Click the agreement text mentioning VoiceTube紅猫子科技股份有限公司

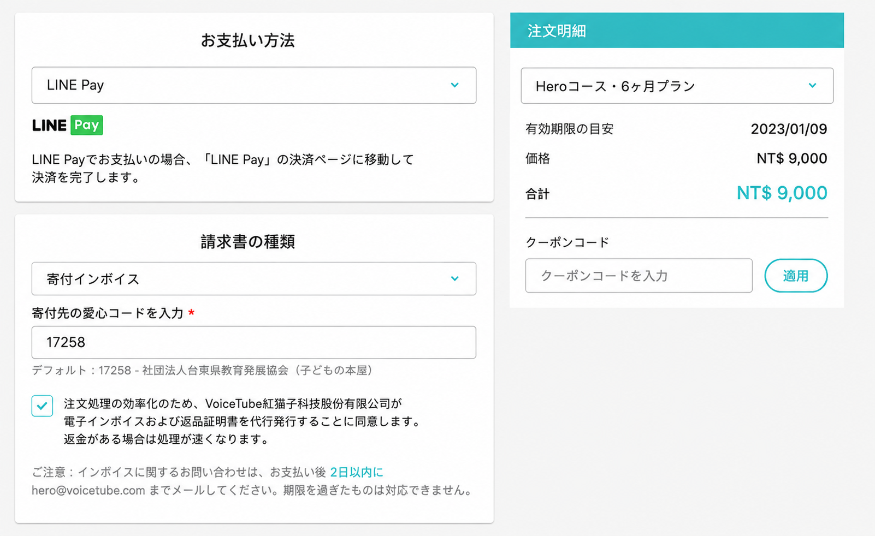243,421
